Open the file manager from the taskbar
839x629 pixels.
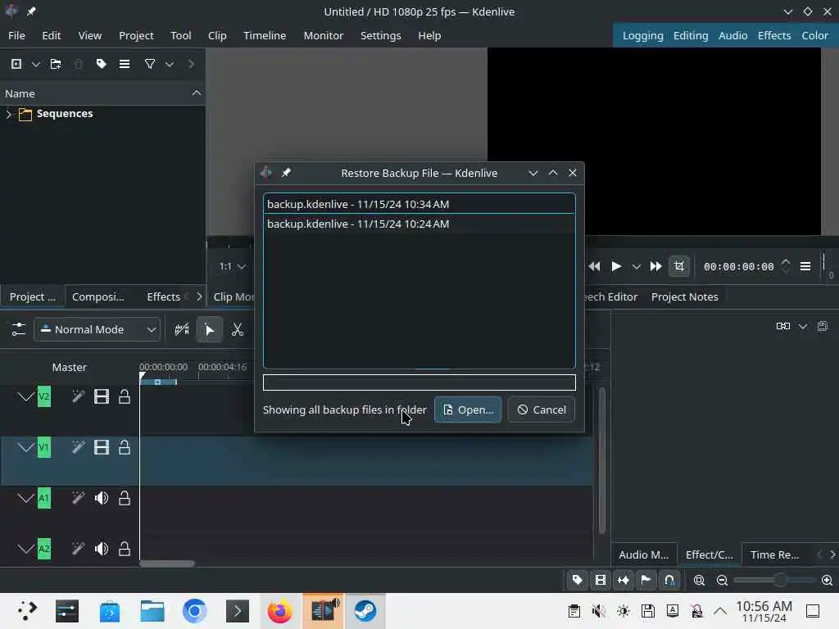tap(152, 611)
